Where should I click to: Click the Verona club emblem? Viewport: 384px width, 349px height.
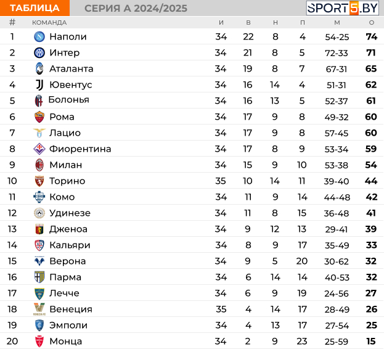pos(39,261)
